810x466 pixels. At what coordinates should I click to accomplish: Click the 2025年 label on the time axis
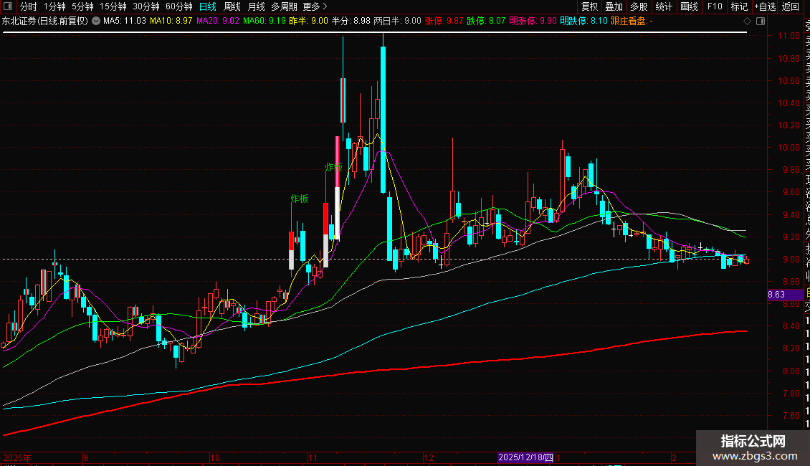point(17,457)
